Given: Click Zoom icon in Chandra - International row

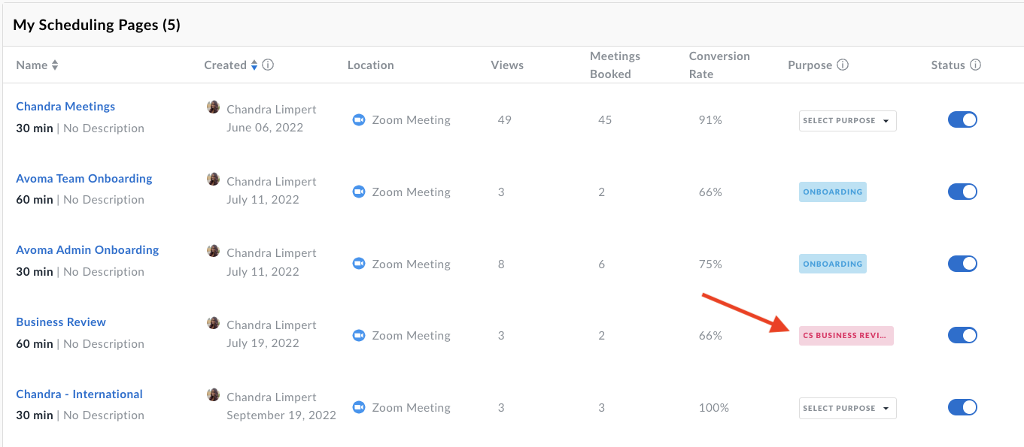Looking at the screenshot, I should click(x=359, y=408).
